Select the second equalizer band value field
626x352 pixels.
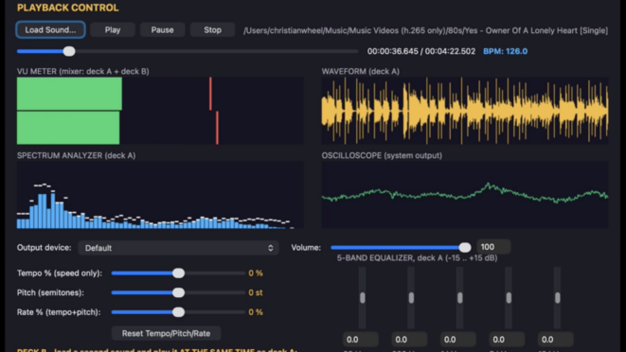tap(409, 340)
